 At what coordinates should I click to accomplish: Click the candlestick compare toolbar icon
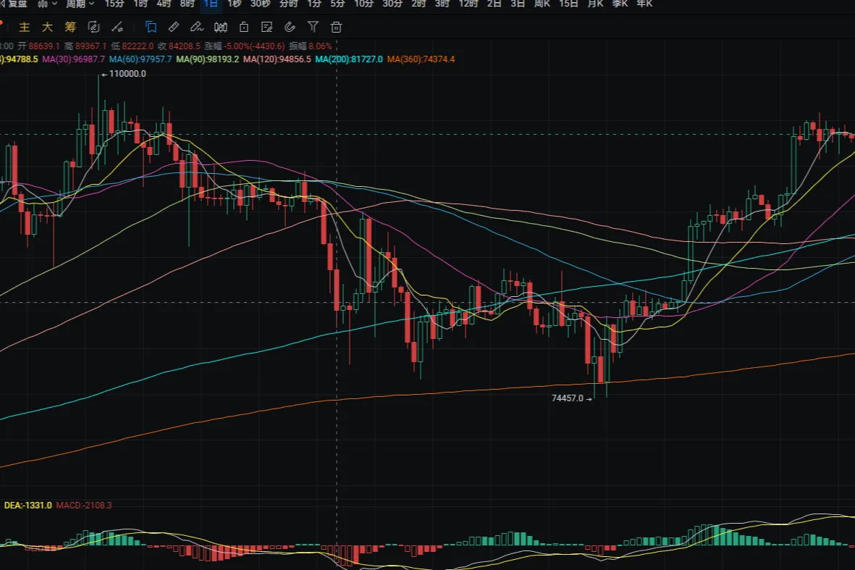tap(221, 27)
